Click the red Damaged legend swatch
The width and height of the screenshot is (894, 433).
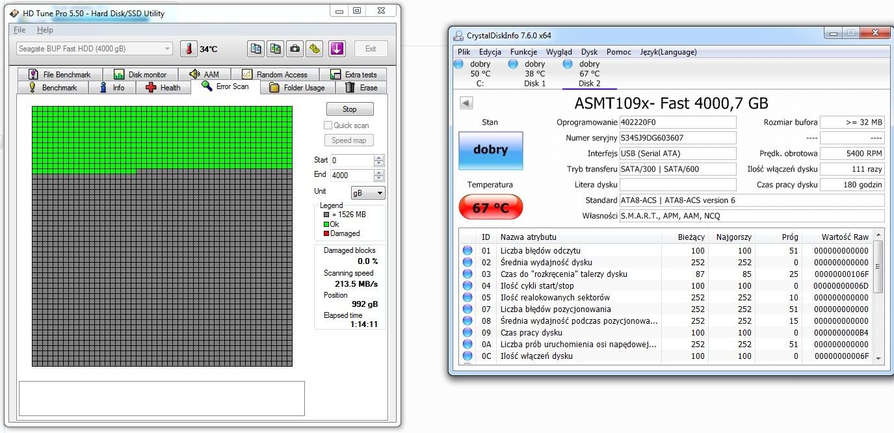327,233
